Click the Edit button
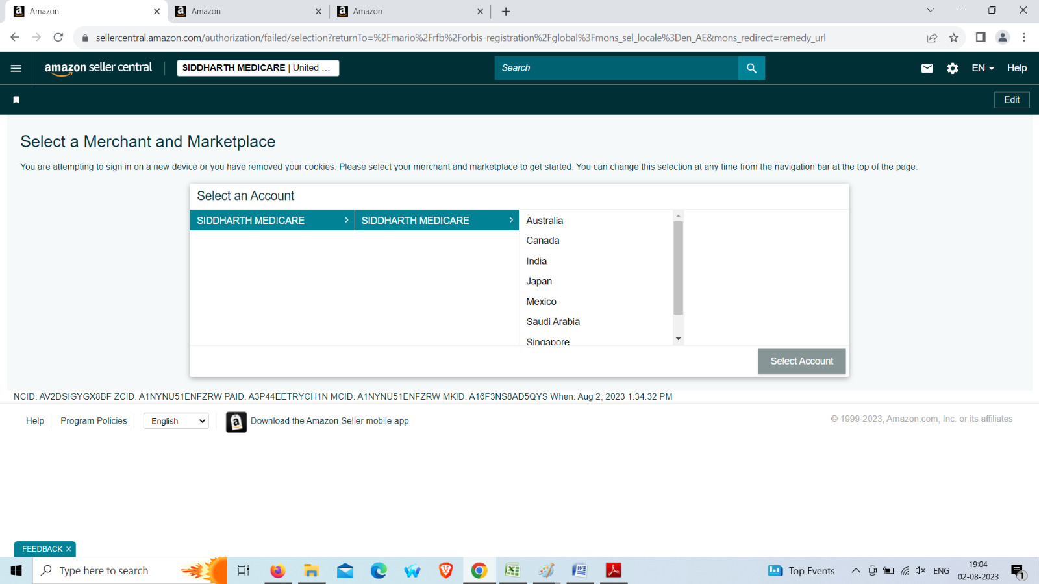 pyautogui.click(x=1011, y=100)
